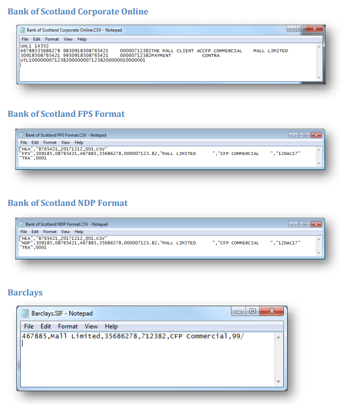
Task: Minimize the NDP Format.CSV Notepad window
Action: [x=293, y=224]
